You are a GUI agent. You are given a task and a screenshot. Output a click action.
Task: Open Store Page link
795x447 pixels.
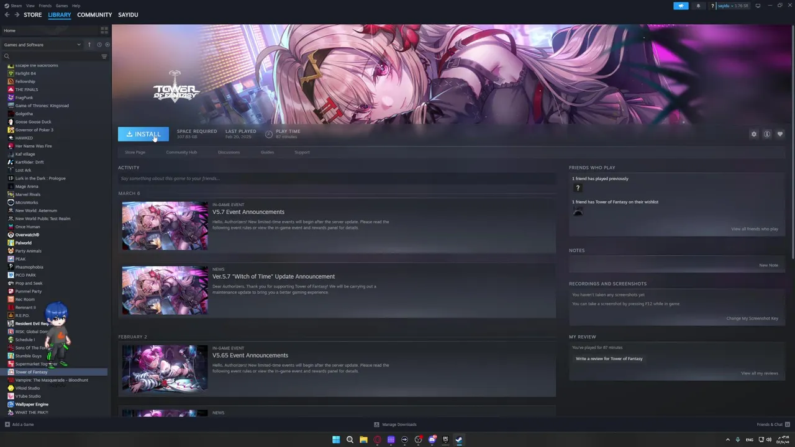pyautogui.click(x=135, y=152)
